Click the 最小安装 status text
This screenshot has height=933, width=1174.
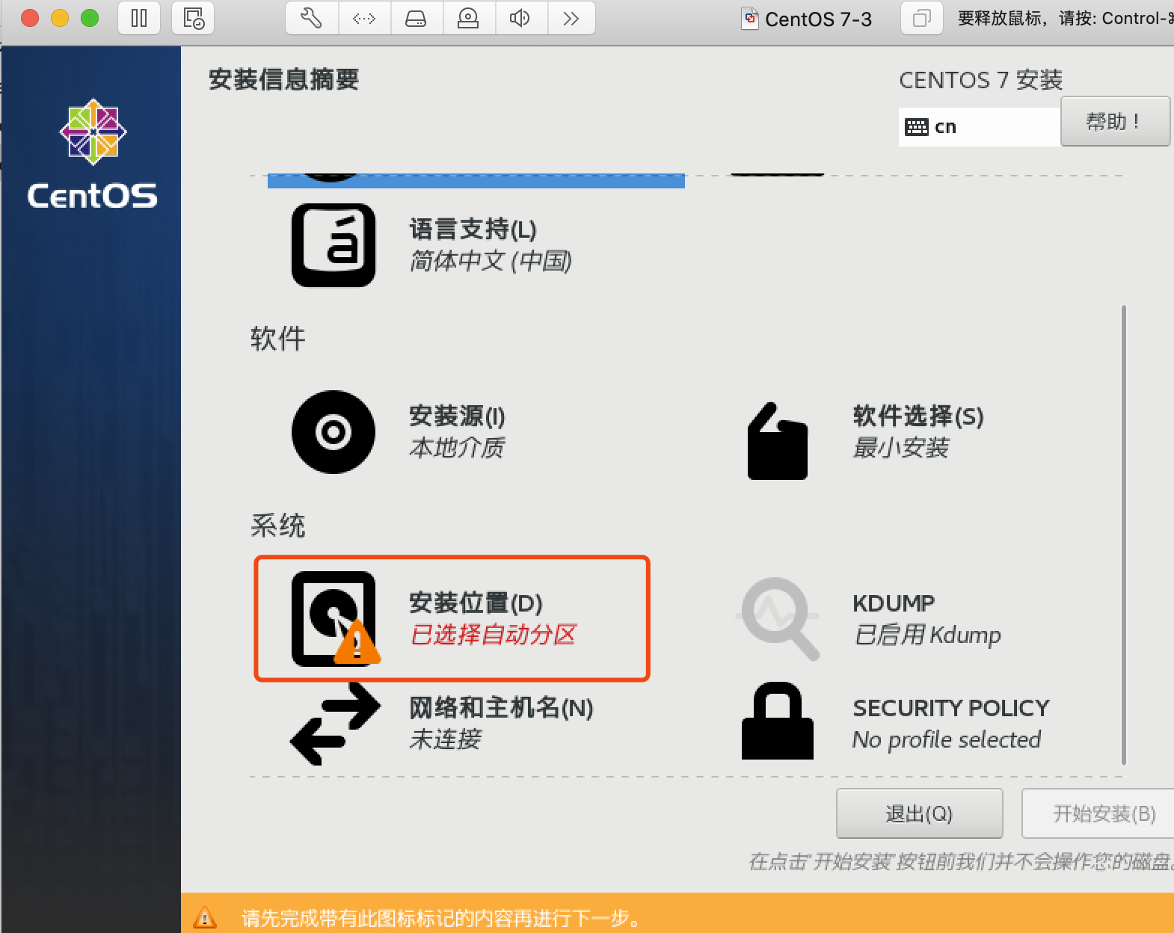point(901,448)
